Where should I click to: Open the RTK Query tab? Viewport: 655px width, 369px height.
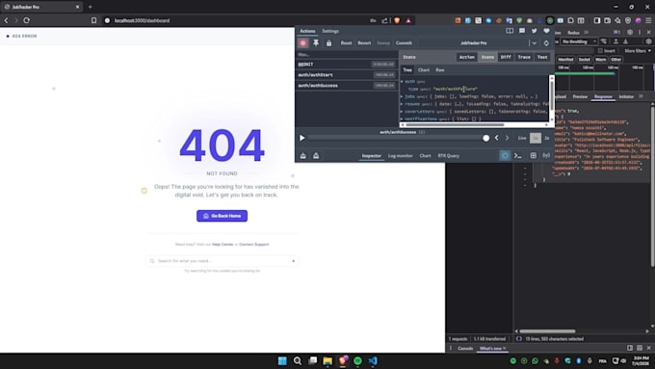click(x=448, y=156)
